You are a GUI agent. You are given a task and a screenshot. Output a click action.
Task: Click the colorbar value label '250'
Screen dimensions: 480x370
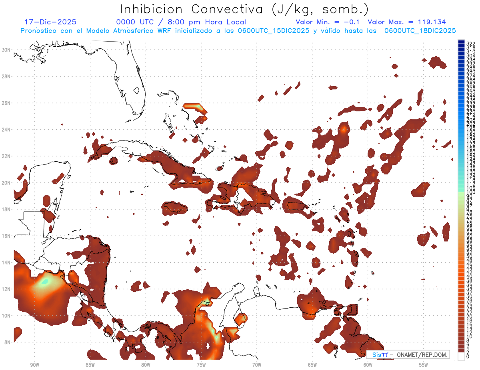[x=470, y=91]
